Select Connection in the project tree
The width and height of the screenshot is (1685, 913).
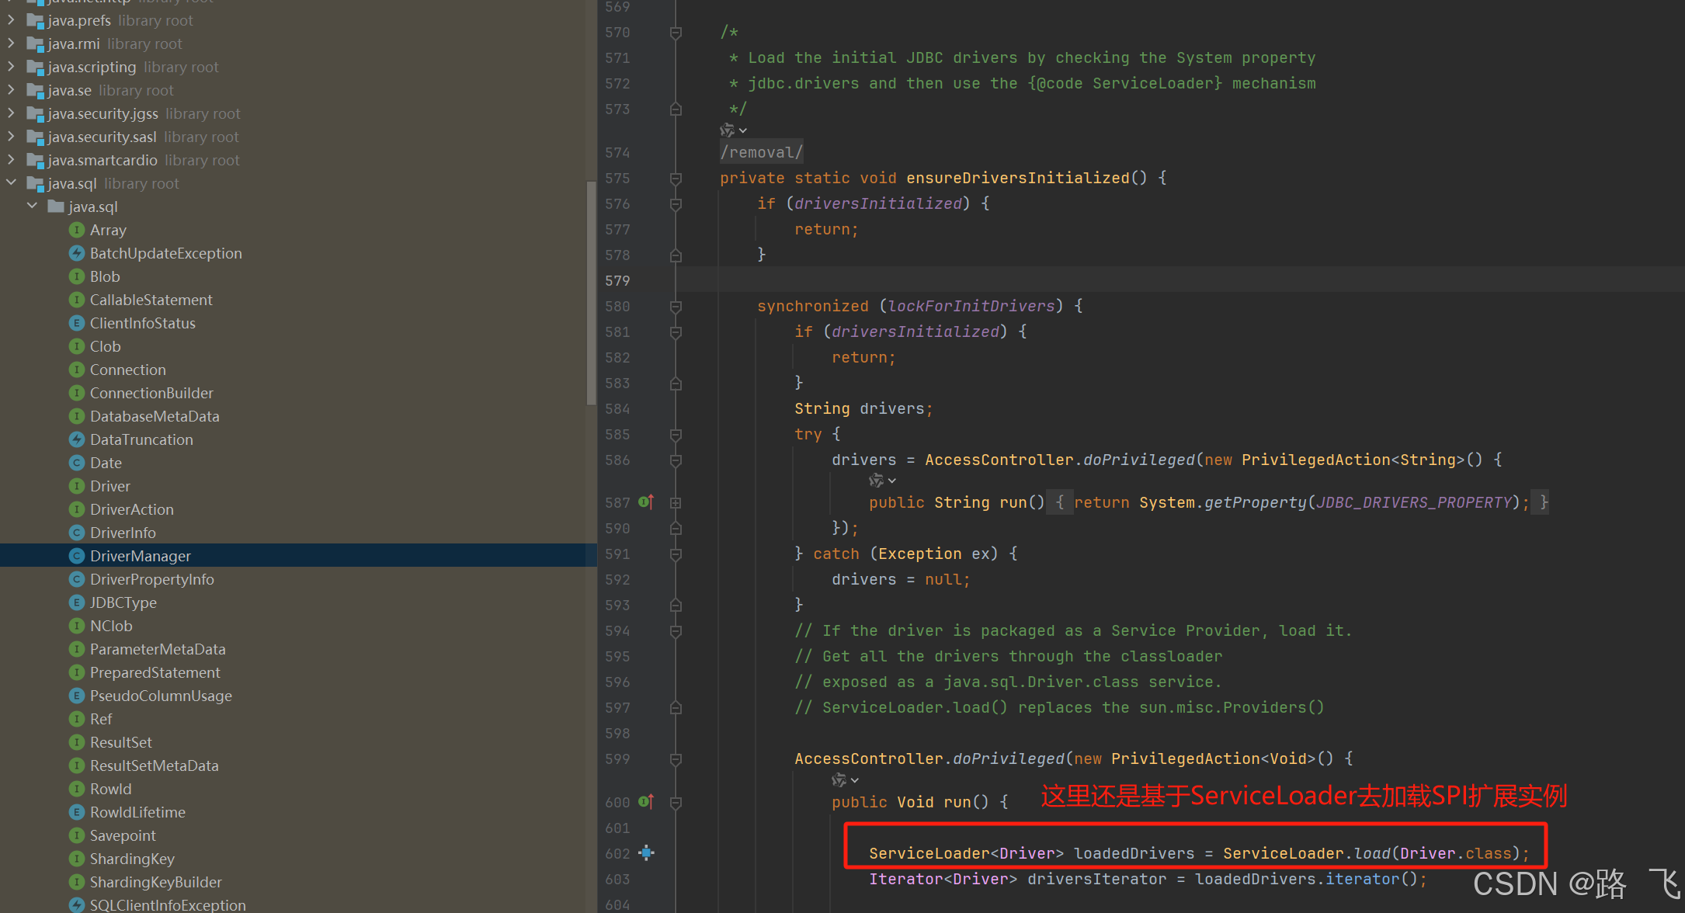click(127, 370)
